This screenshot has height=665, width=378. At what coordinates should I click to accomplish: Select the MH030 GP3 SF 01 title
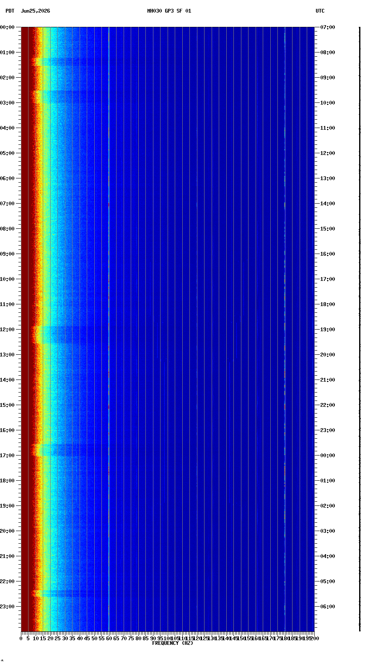(x=169, y=11)
